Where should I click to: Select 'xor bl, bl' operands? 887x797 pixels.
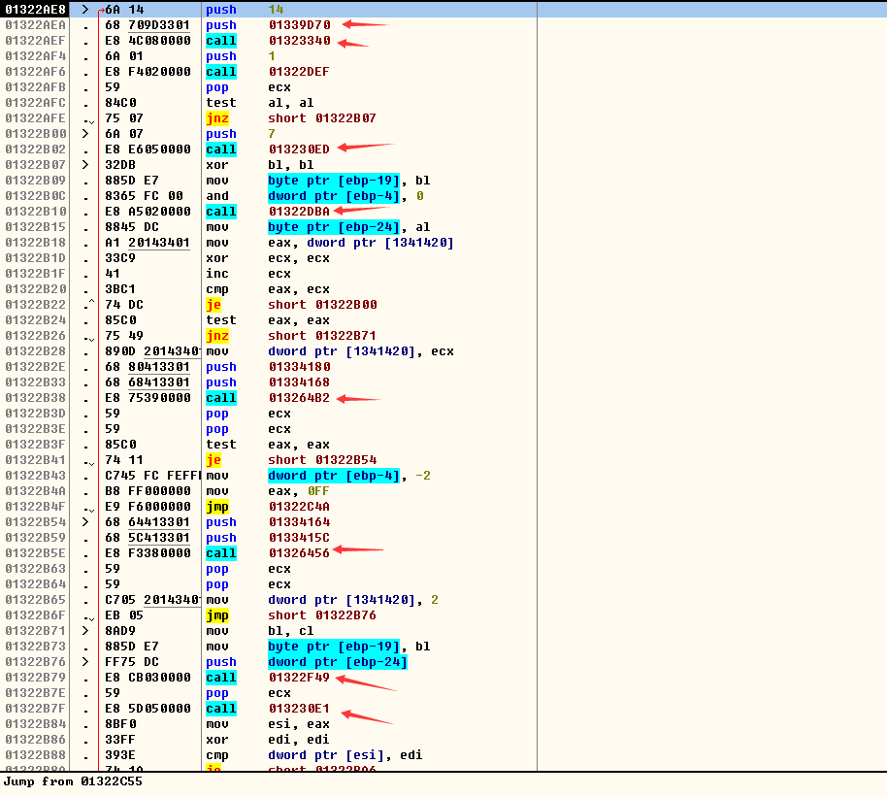coord(291,165)
